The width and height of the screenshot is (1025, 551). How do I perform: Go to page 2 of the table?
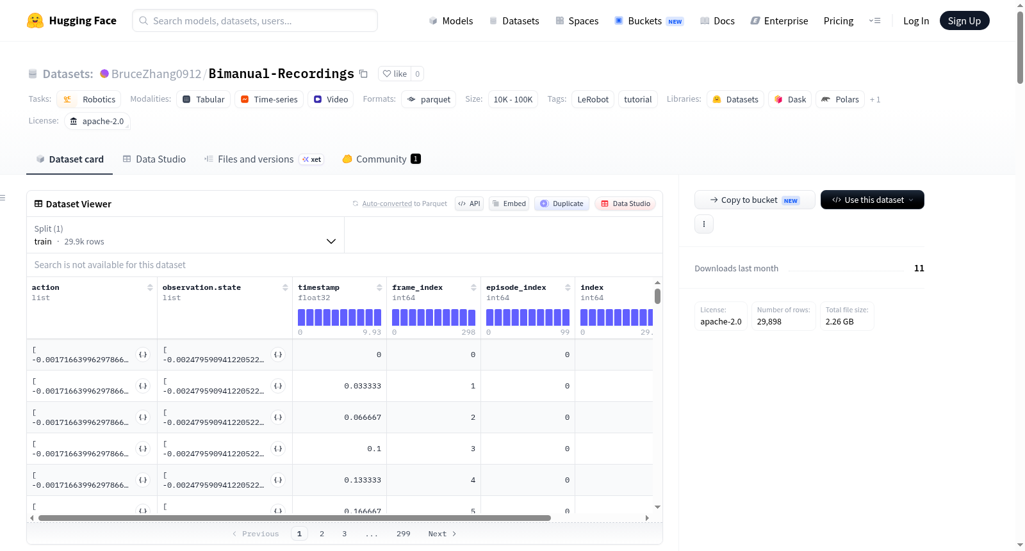pyautogui.click(x=322, y=534)
